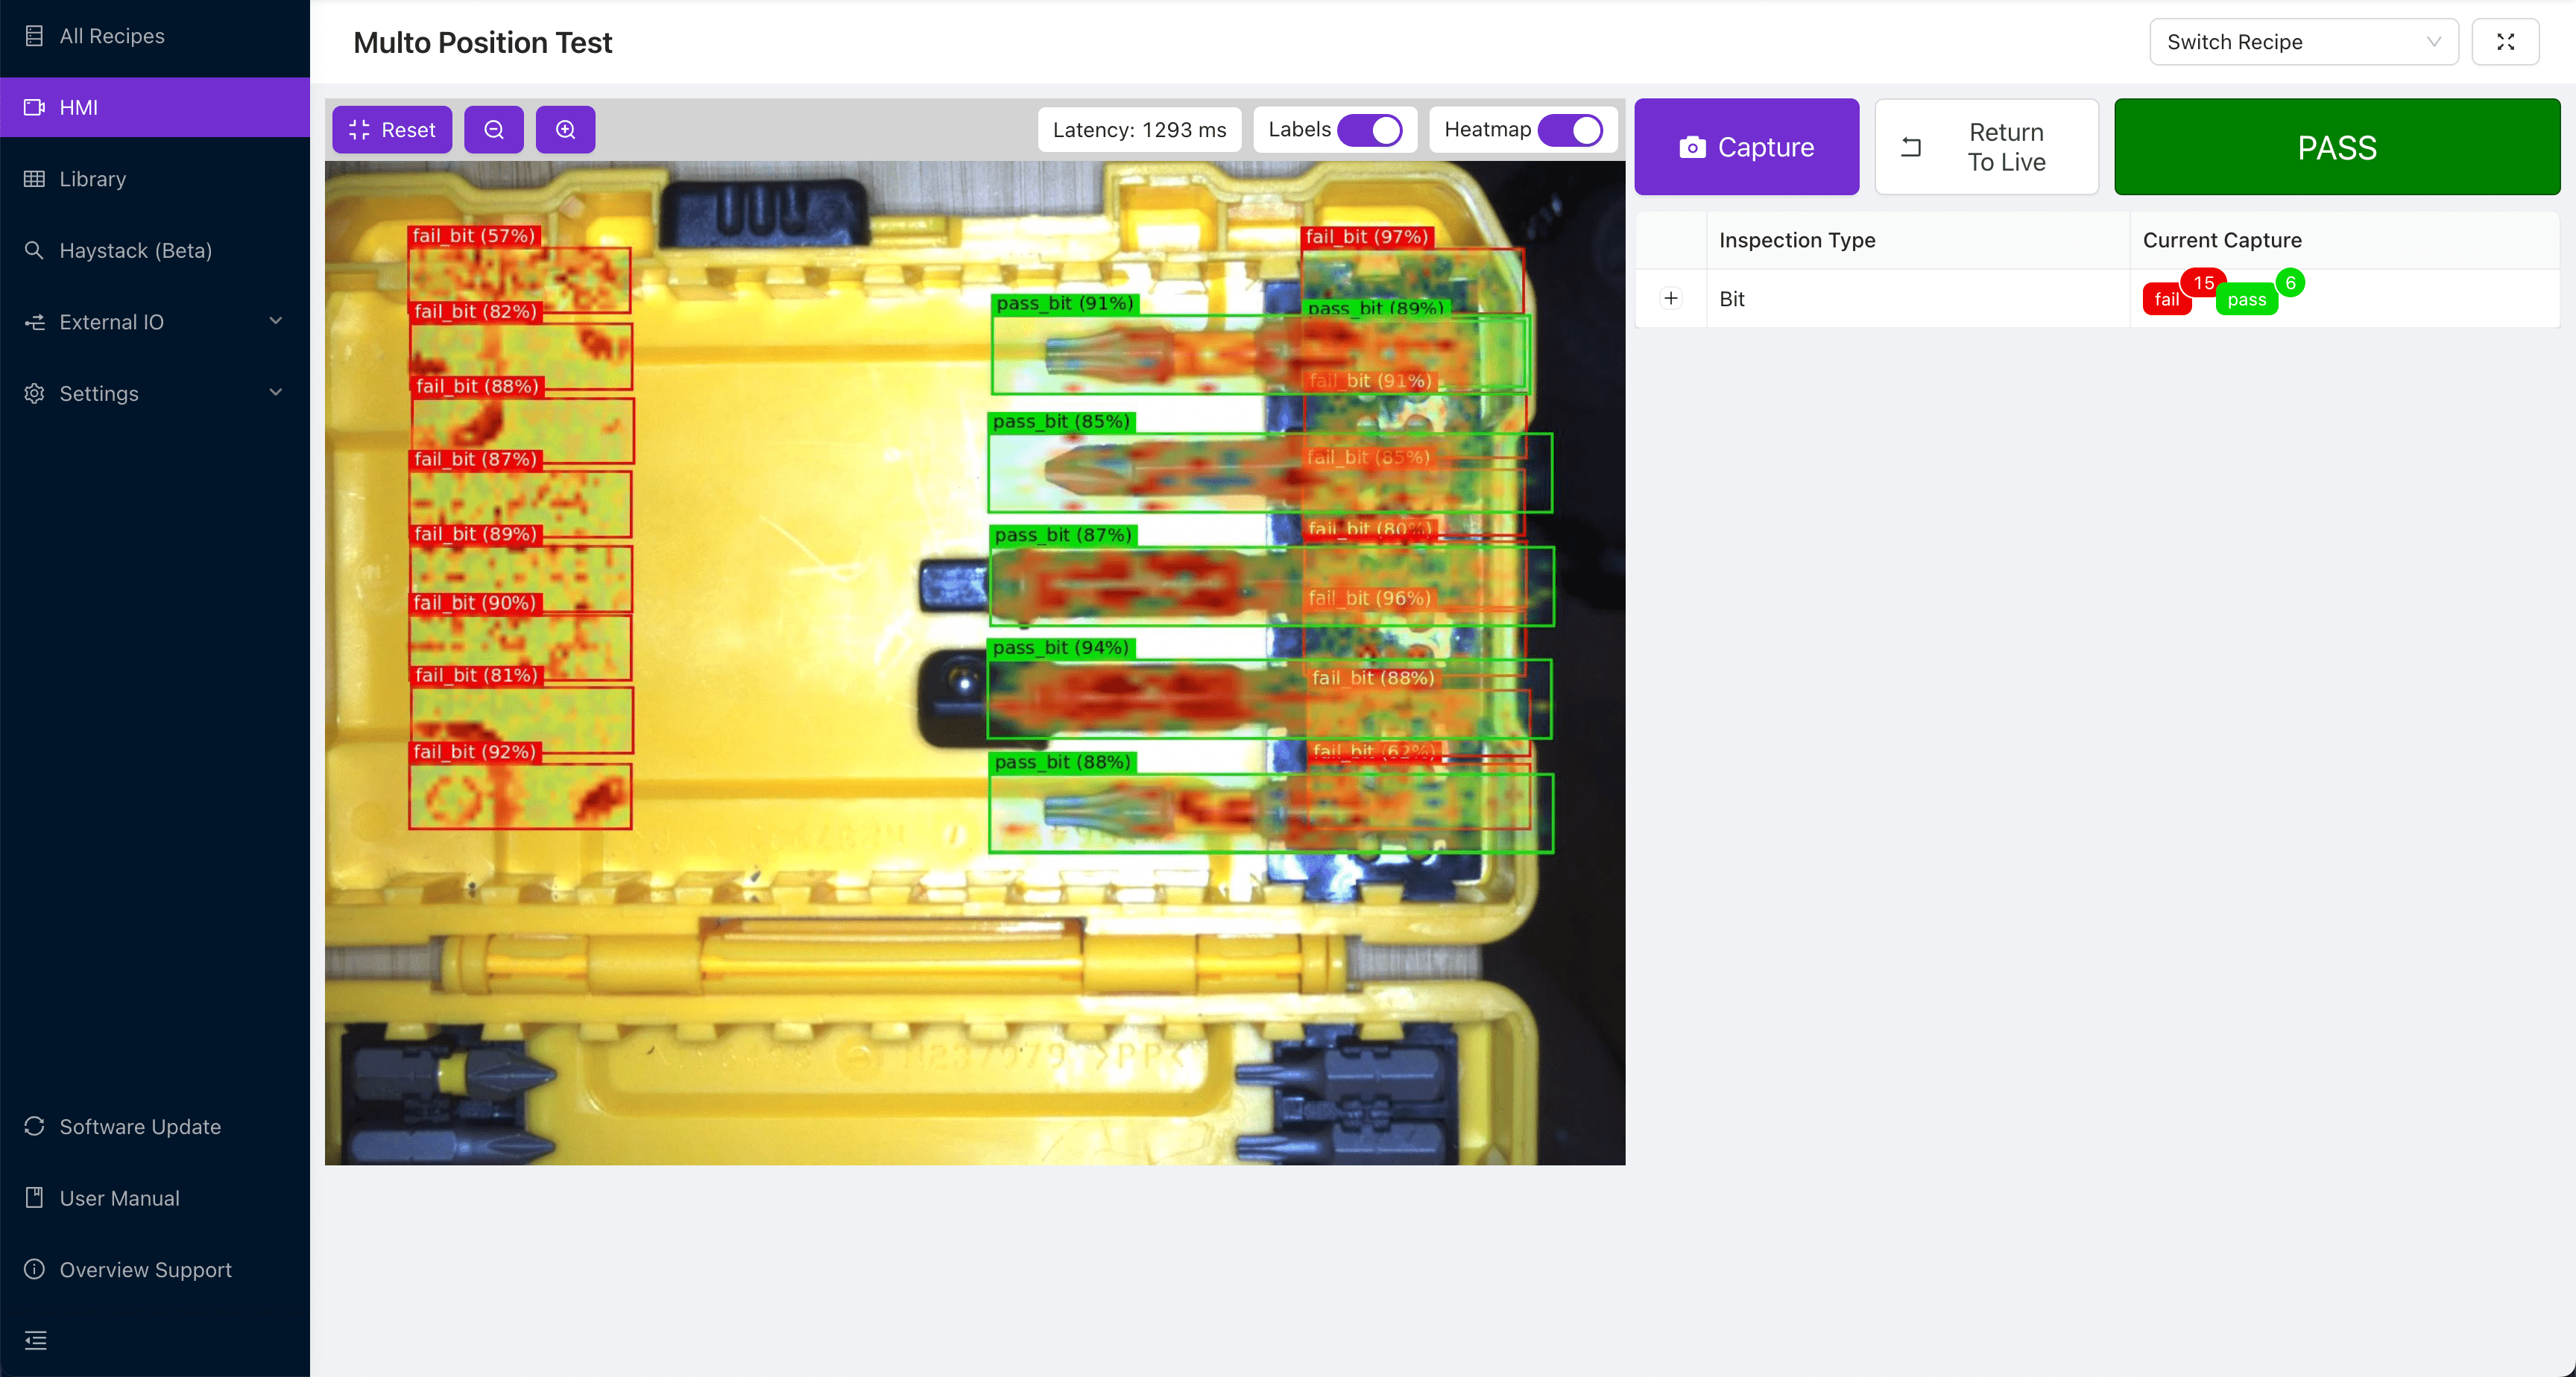Click the Haystack (Beta) search icon
Viewport: 2576px width, 1377px height.
click(35, 250)
